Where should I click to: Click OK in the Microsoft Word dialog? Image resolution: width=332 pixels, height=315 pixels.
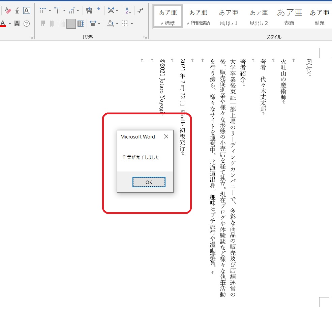[149, 182]
